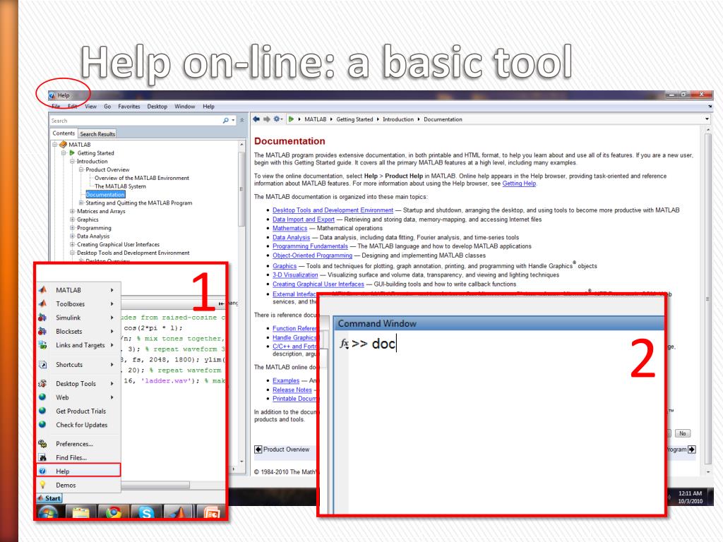Image resolution: width=723 pixels, height=542 pixels.
Task: Open Creating Graphical User Interfaces link
Action: pos(318,284)
